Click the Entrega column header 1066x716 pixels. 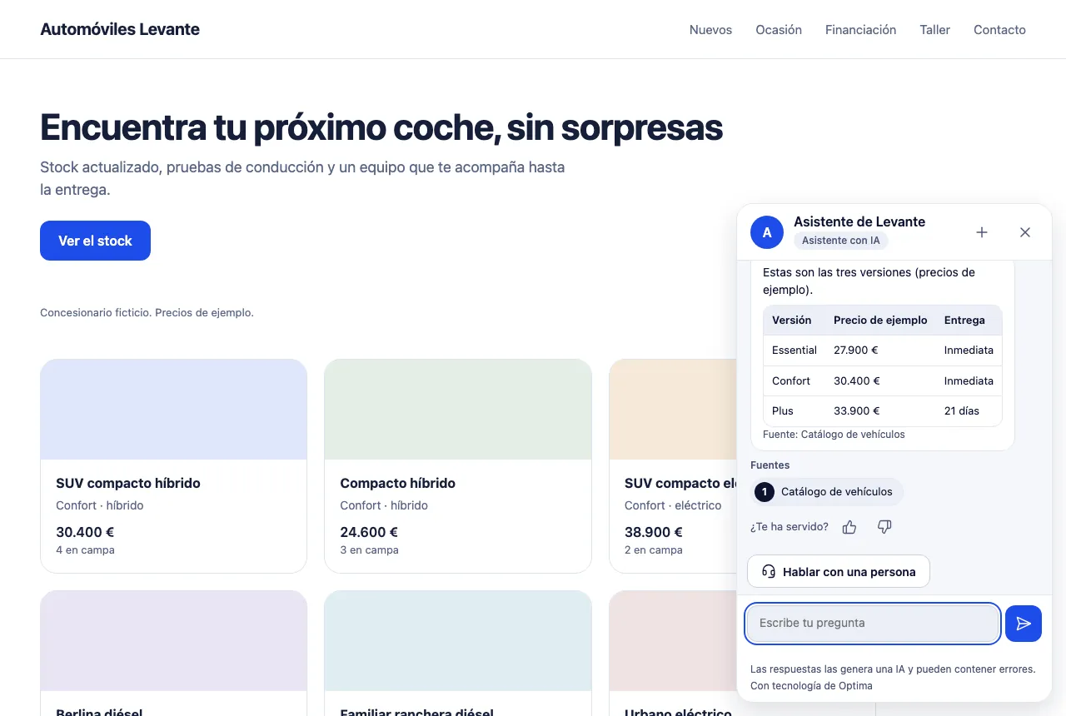click(964, 321)
